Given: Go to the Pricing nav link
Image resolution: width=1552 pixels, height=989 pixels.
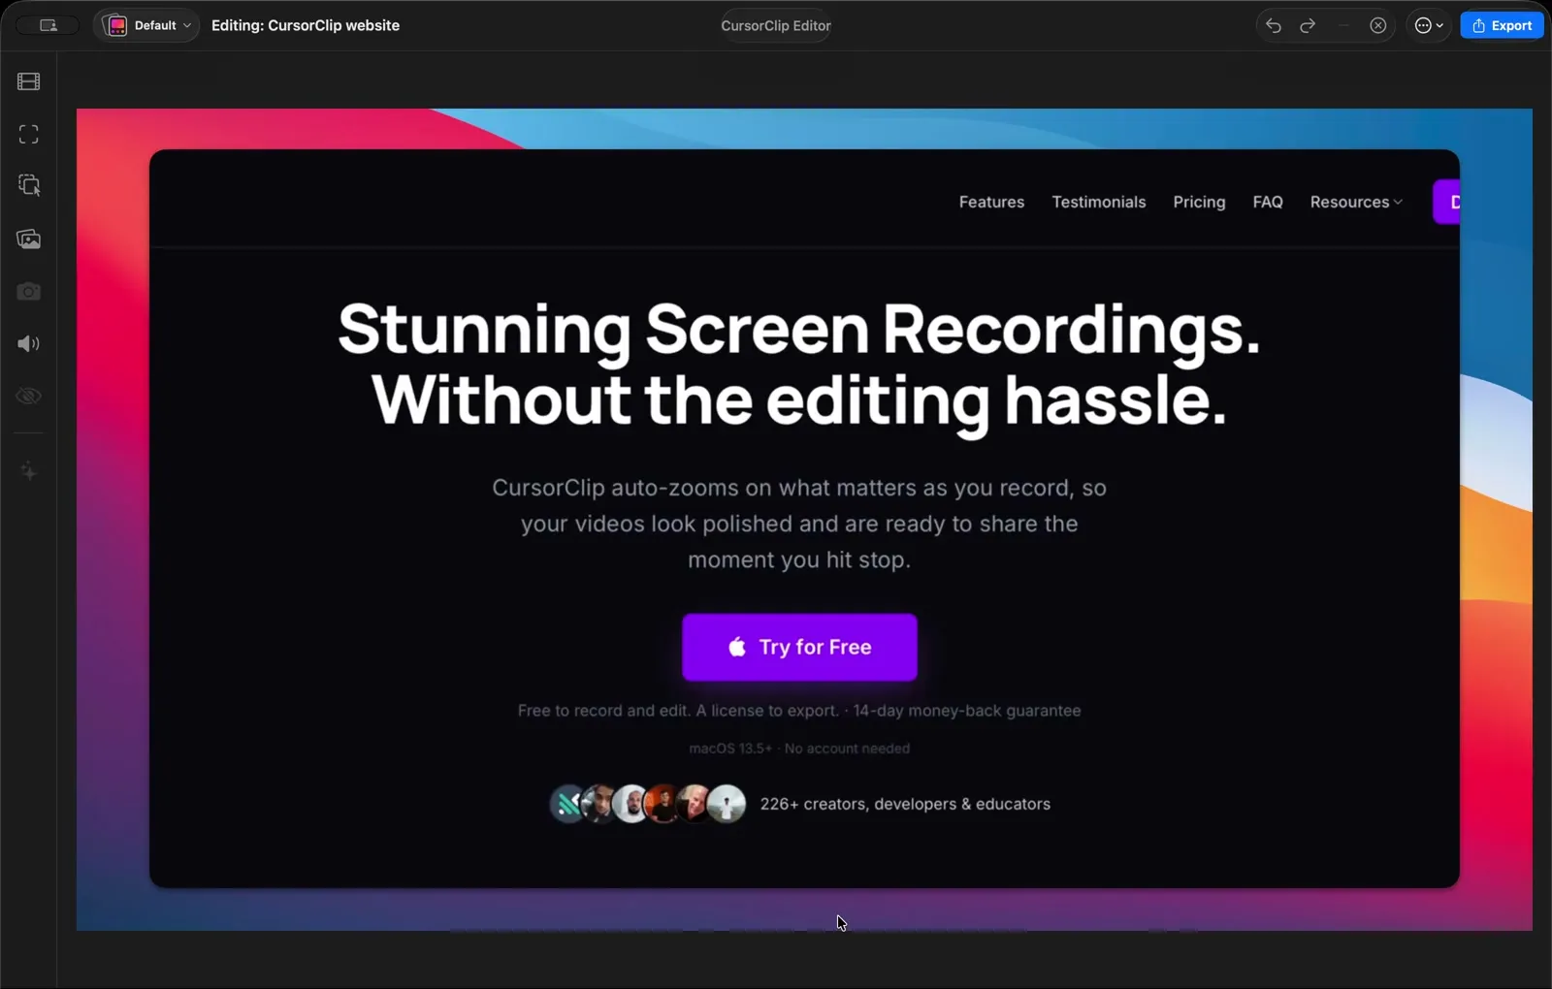Looking at the screenshot, I should (1199, 202).
